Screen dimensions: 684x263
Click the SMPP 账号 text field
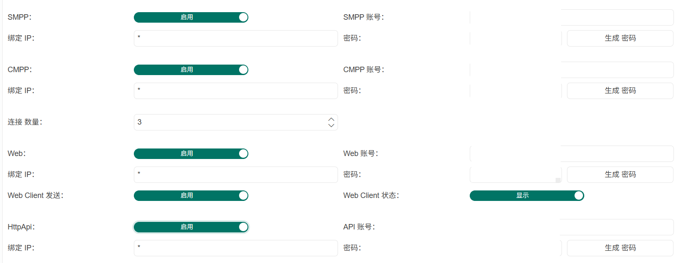(572, 17)
